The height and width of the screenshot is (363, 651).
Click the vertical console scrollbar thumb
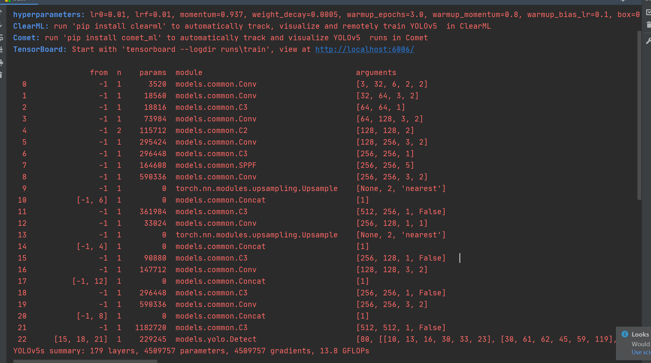[x=639, y=115]
